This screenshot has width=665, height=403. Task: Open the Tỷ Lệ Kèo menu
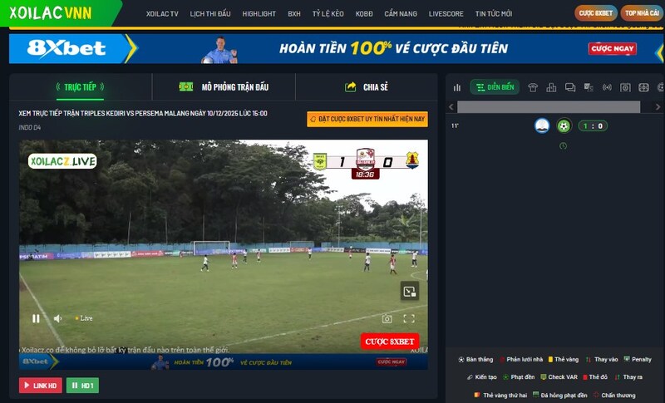point(328,14)
